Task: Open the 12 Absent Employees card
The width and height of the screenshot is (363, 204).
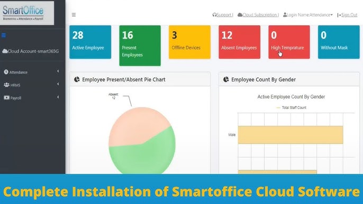Action: pyautogui.click(x=239, y=42)
